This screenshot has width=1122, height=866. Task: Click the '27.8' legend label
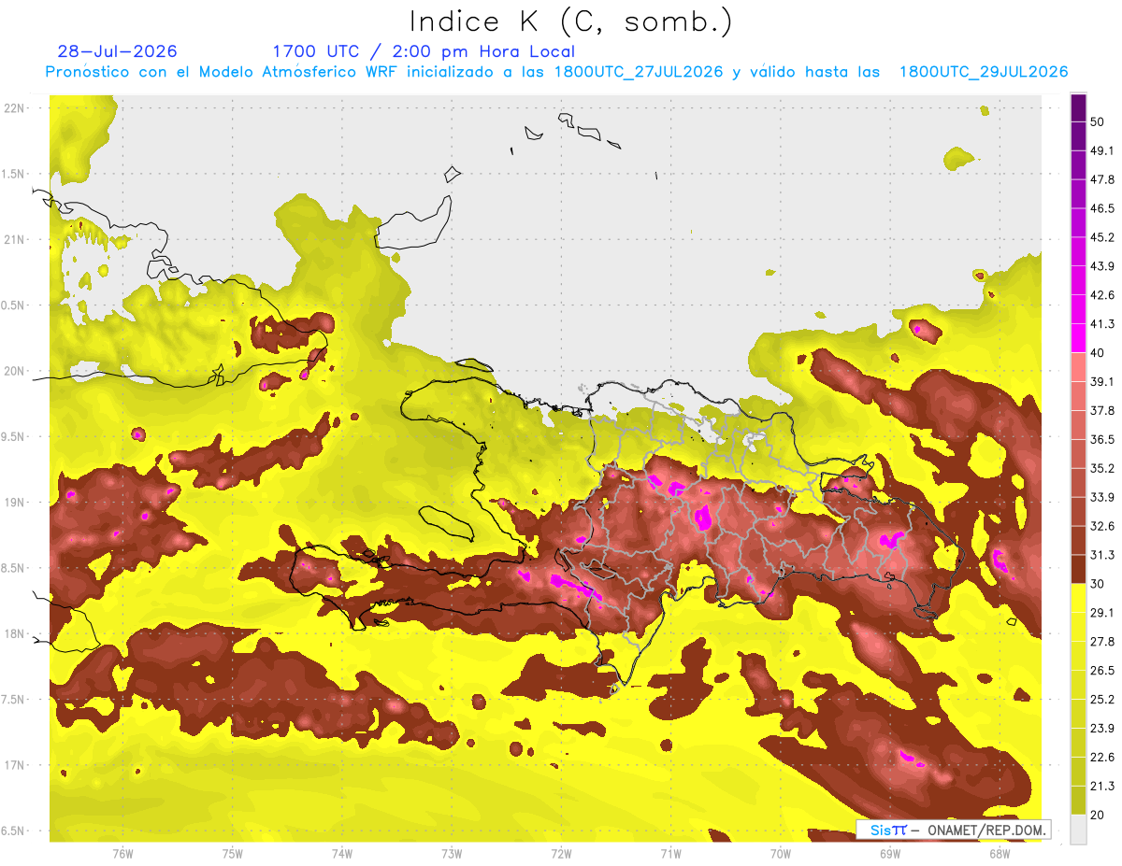point(1102,642)
